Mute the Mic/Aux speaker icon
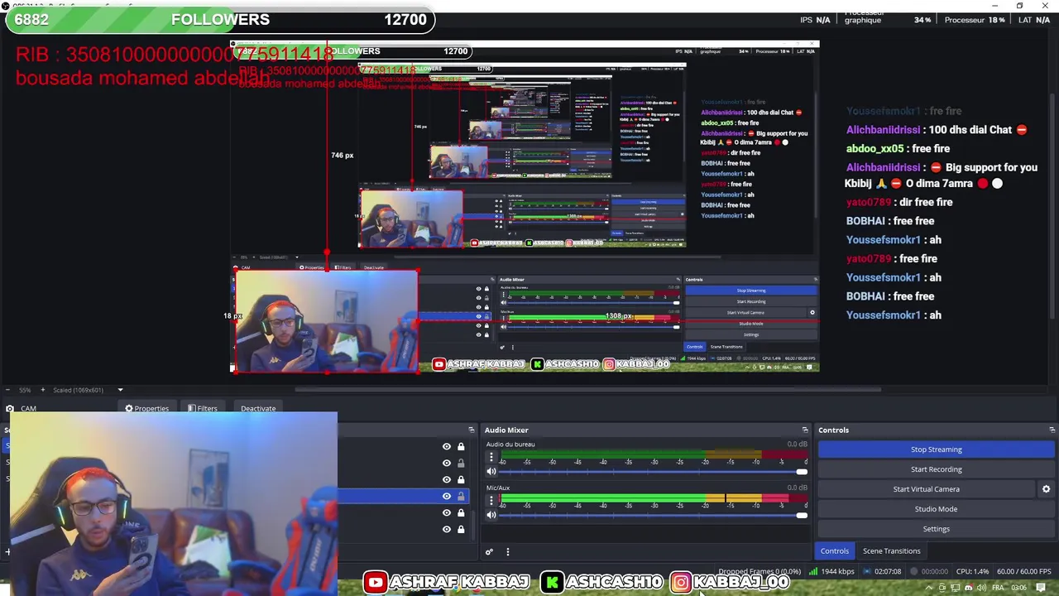Image resolution: width=1059 pixels, height=596 pixels. [x=491, y=515]
